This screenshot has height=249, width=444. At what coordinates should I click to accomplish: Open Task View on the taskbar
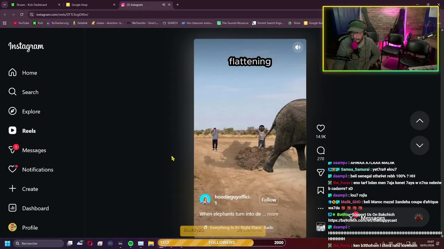[x=70, y=243]
